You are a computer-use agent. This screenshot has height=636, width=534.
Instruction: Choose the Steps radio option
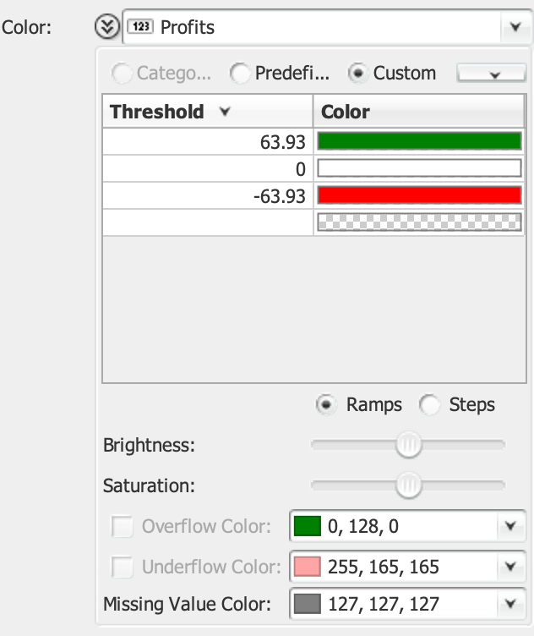(430, 405)
